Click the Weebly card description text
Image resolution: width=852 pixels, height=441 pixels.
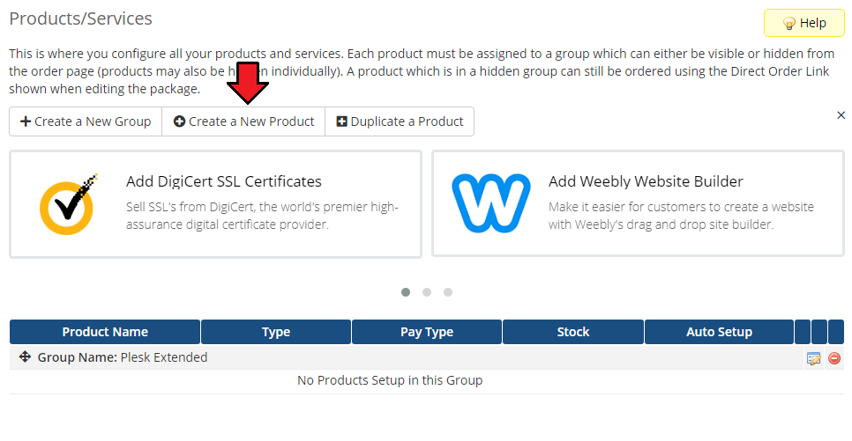pyautogui.click(x=681, y=216)
